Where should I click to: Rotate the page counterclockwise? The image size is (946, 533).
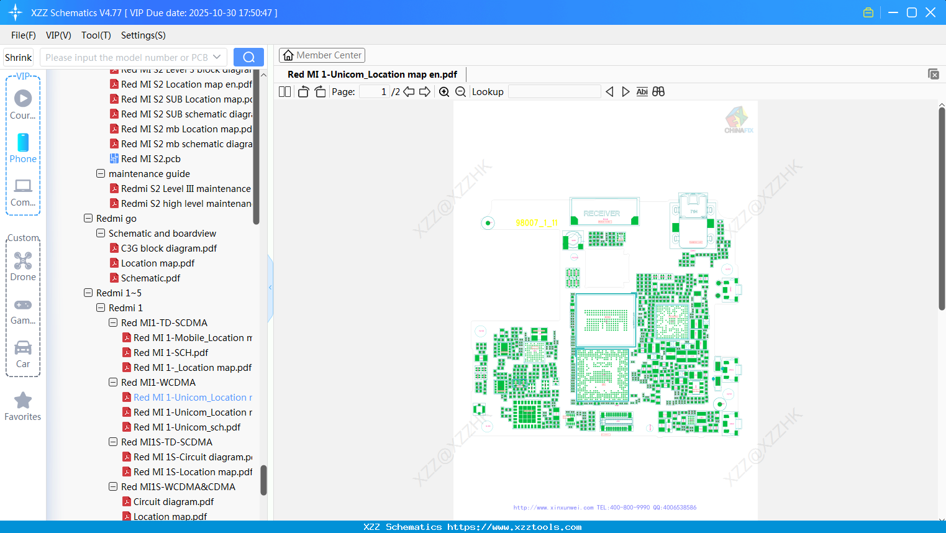pyautogui.click(x=302, y=91)
